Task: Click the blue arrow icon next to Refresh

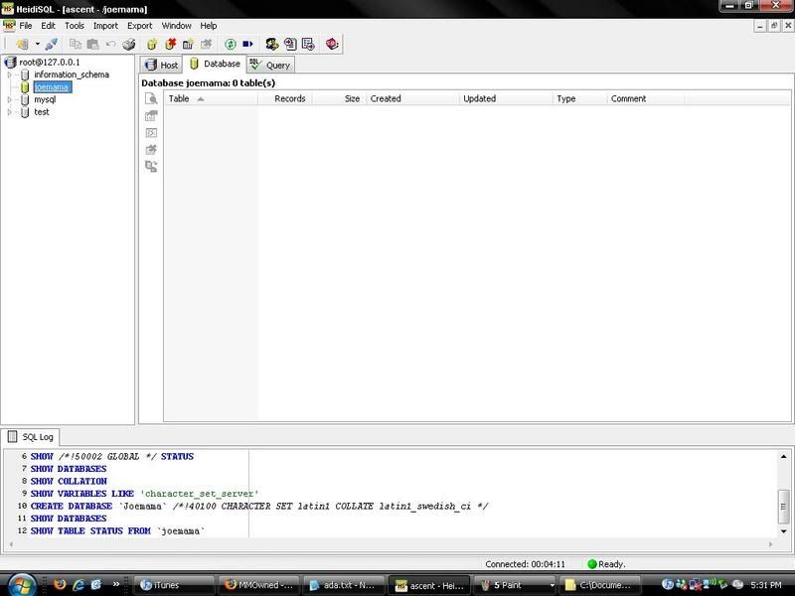Action: tap(247, 45)
